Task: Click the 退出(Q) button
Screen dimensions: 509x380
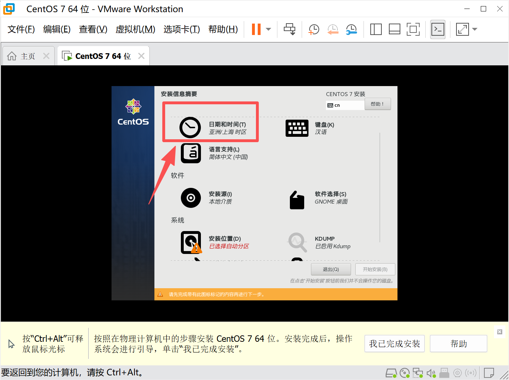Action: pyautogui.click(x=331, y=269)
